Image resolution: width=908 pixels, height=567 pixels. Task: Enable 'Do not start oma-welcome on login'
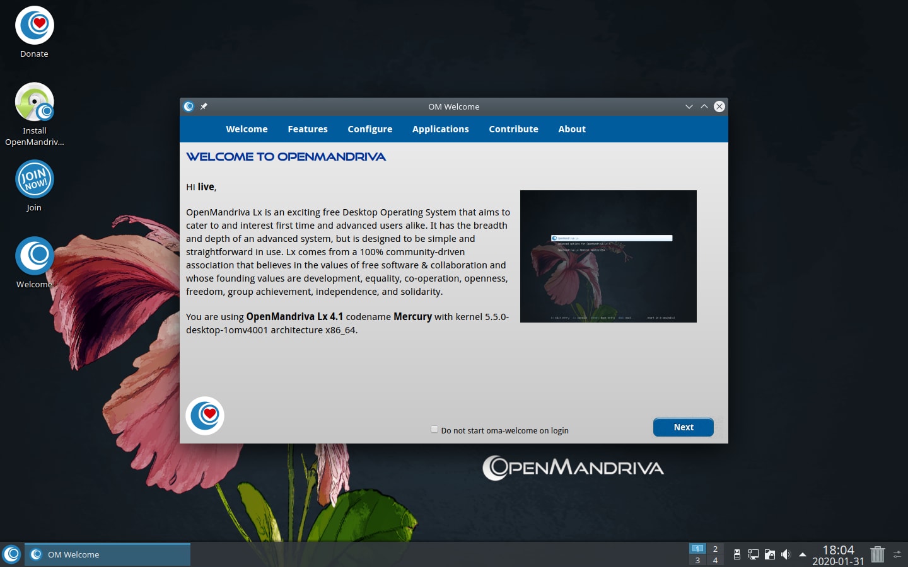point(434,430)
